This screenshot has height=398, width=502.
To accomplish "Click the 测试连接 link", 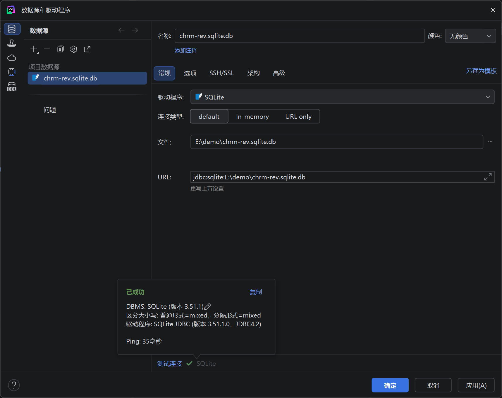I will [170, 364].
